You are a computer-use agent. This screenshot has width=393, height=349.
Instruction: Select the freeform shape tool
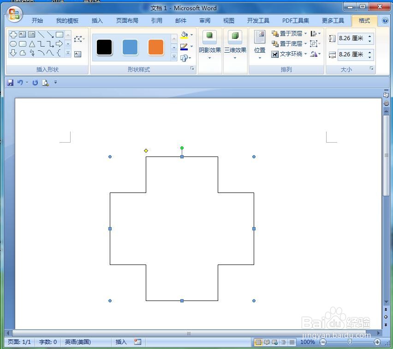[23, 53]
